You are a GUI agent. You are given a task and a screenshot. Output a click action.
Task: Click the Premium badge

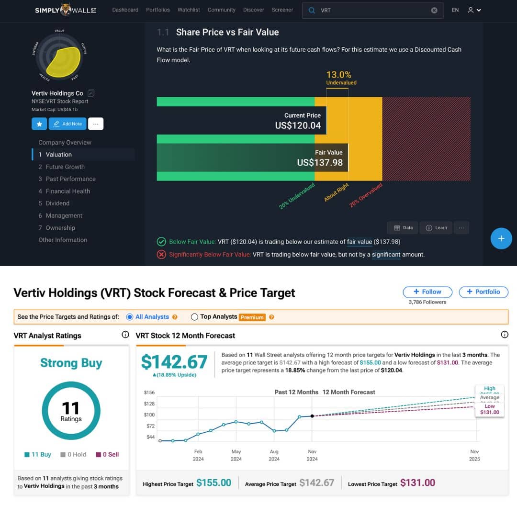click(252, 317)
